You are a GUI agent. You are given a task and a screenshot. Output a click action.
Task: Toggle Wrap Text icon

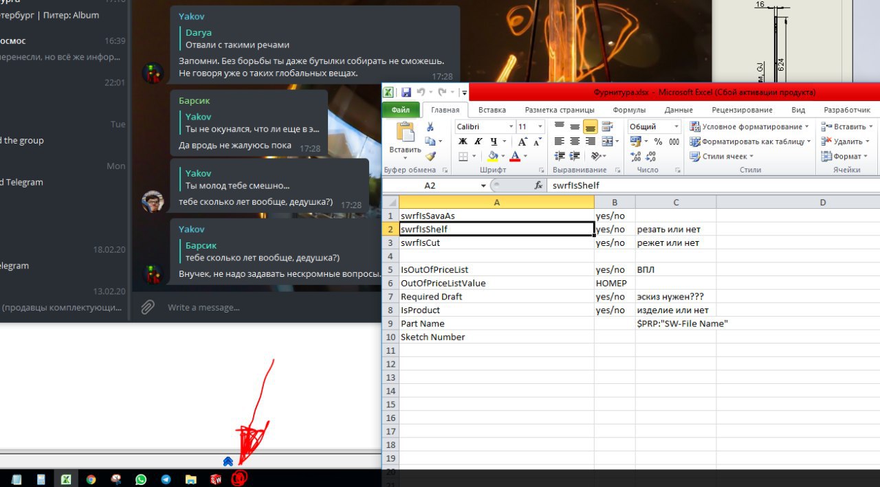click(x=607, y=126)
